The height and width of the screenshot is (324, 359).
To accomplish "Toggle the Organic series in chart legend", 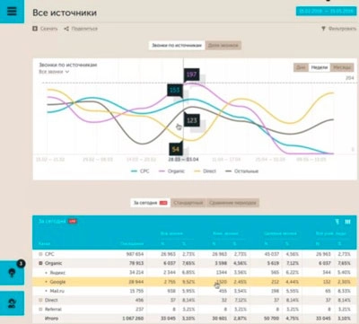I will pyautogui.click(x=172, y=171).
